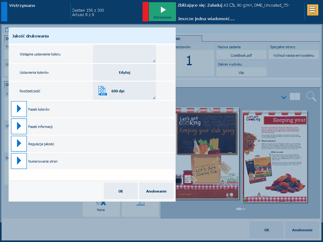
Task: Open the orange system tray icon
Action: 312,10
